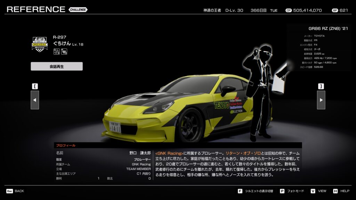Click the V key icon for VIEW
Image resolution: width=356 pixels, height=200 pixels.
tap(313, 191)
